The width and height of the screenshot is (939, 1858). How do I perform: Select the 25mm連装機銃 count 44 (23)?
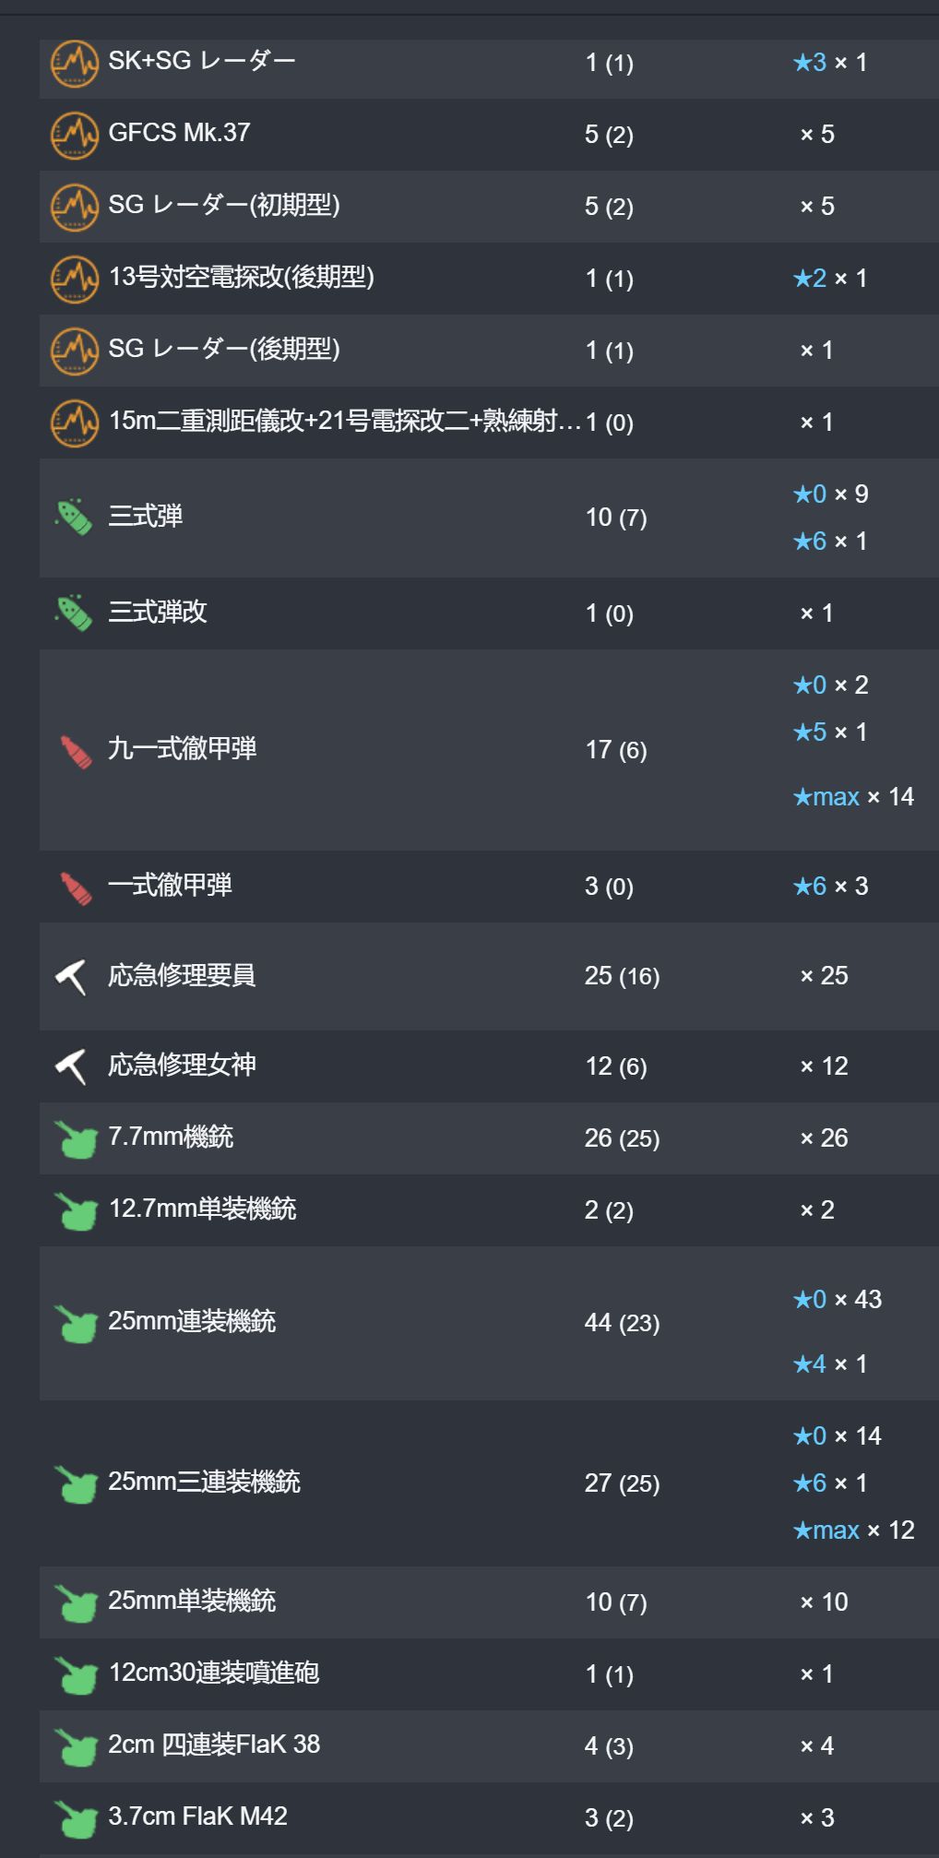point(622,1323)
